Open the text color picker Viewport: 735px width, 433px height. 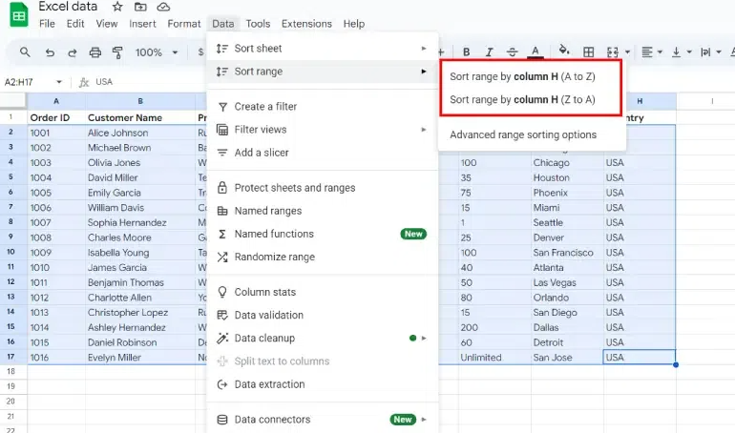(x=535, y=52)
